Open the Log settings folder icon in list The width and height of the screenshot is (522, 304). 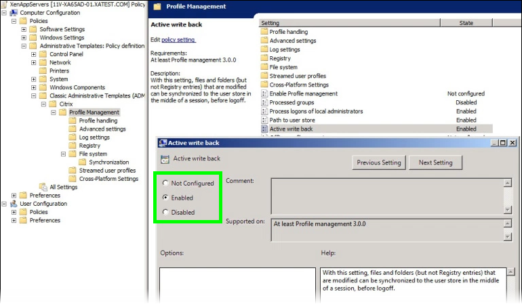(x=264, y=49)
